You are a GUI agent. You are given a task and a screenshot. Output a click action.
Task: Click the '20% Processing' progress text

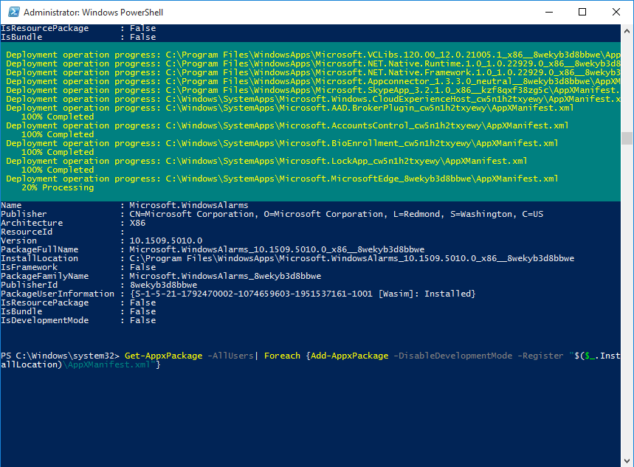pyautogui.click(x=58, y=187)
